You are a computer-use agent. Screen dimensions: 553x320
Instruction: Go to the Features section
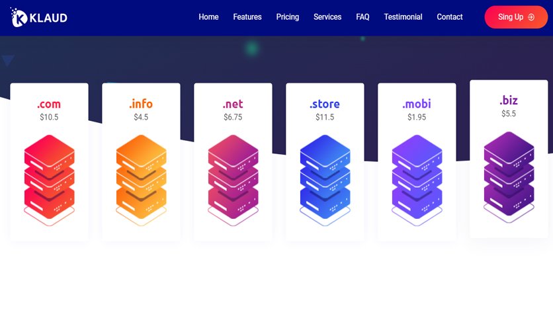point(247,17)
